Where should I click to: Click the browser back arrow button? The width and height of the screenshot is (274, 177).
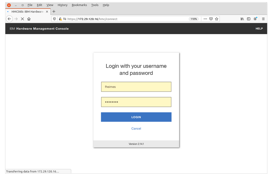(9, 19)
